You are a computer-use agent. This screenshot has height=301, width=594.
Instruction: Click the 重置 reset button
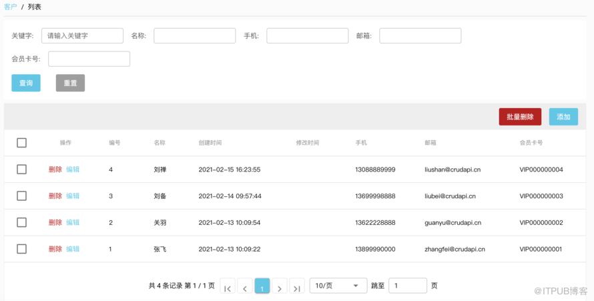click(71, 83)
